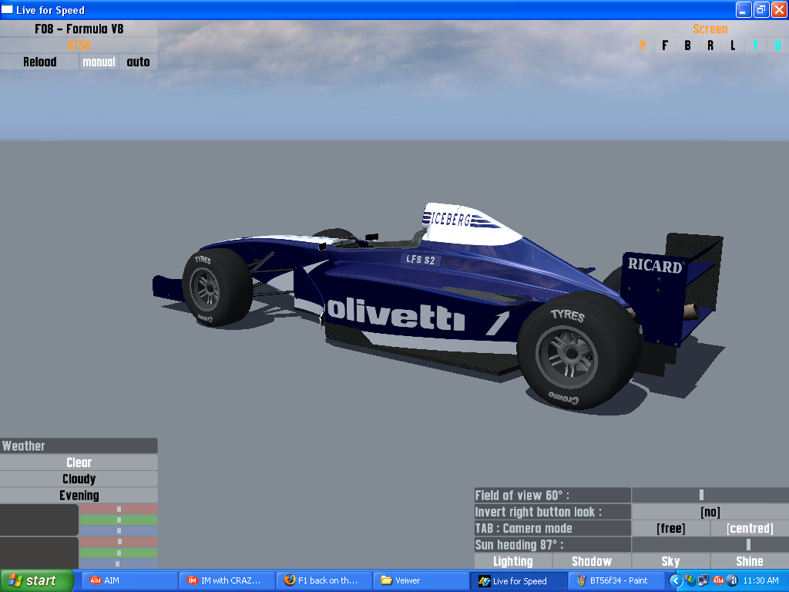Open the Shadow tab
Viewport: 789px width, 592px height.
592,561
